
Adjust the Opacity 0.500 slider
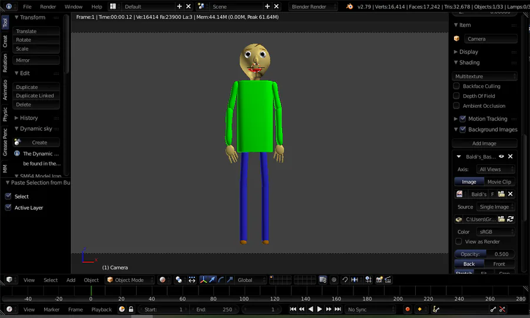(485, 254)
